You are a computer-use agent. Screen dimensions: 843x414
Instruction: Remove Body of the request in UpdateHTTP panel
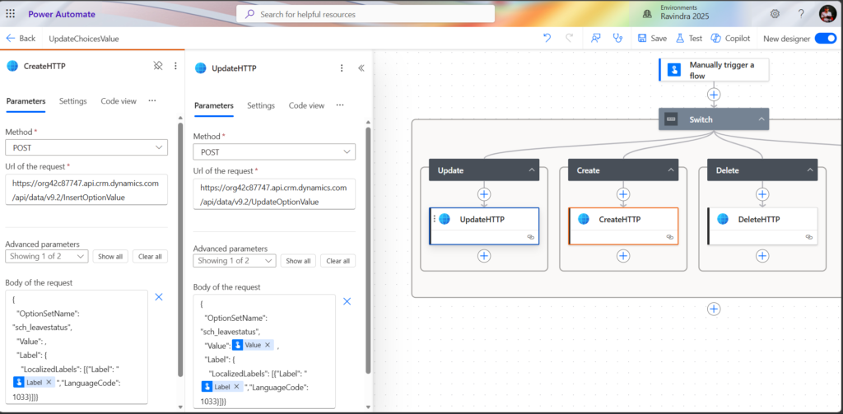(347, 301)
